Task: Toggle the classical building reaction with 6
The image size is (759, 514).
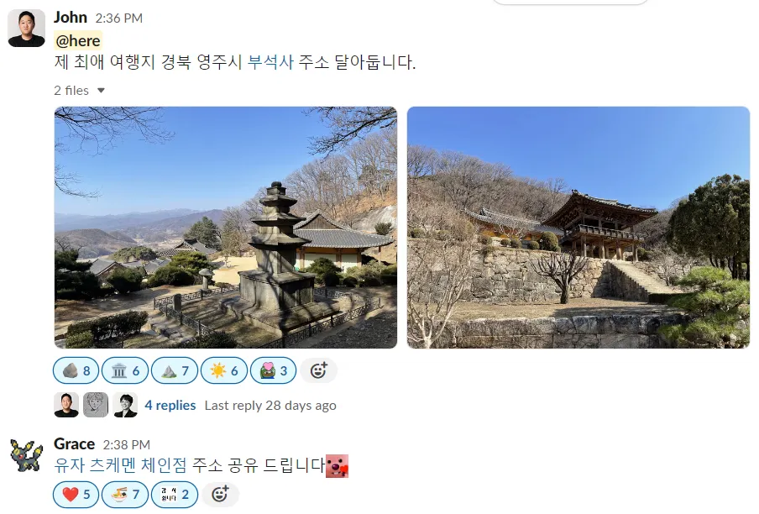Action: click(125, 370)
